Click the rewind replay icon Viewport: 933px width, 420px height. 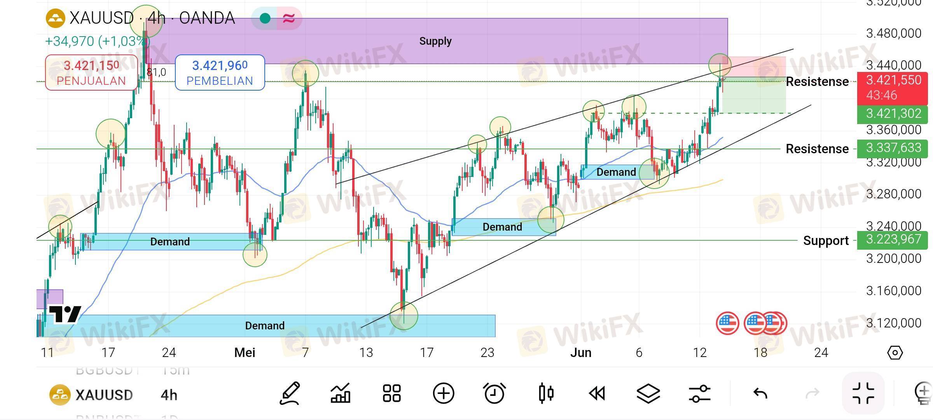597,393
